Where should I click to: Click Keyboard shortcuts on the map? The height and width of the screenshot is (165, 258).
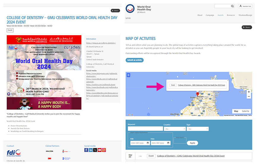coord(229,115)
